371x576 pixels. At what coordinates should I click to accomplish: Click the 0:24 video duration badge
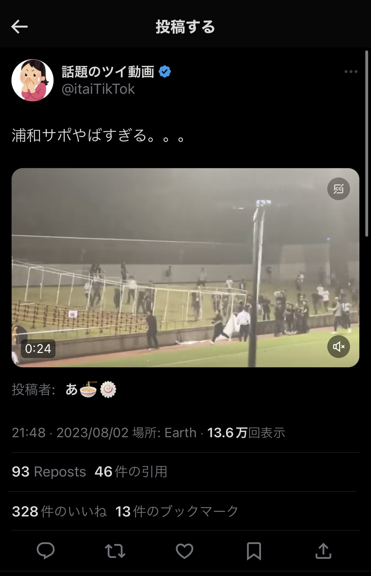(38, 349)
